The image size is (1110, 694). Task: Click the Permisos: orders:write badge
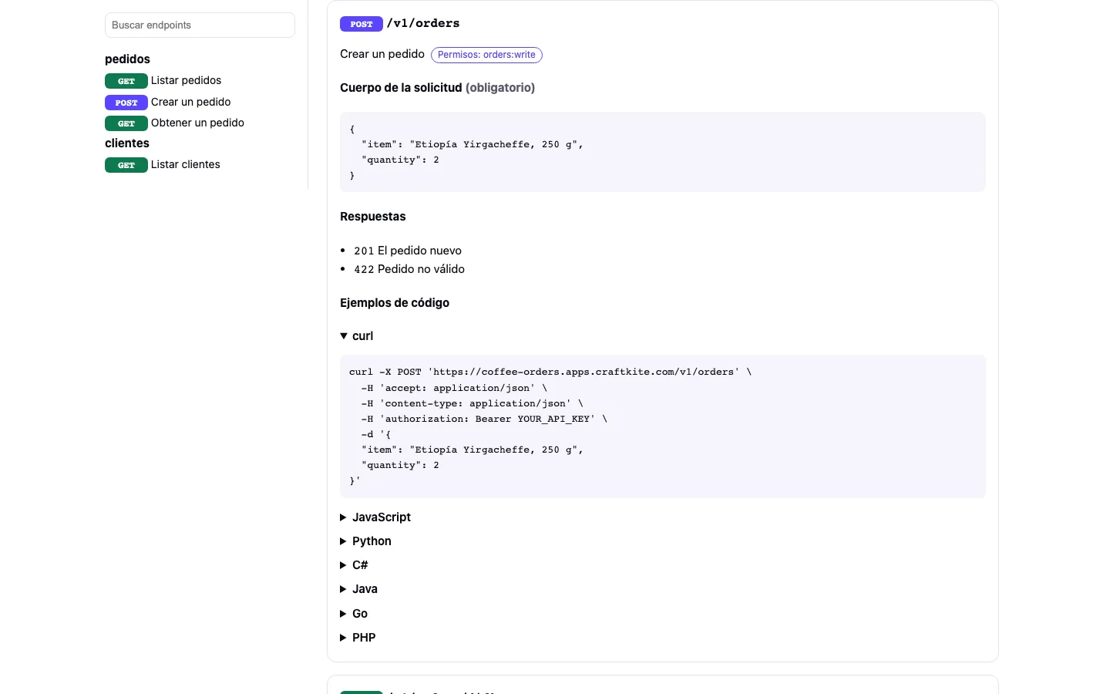486,55
